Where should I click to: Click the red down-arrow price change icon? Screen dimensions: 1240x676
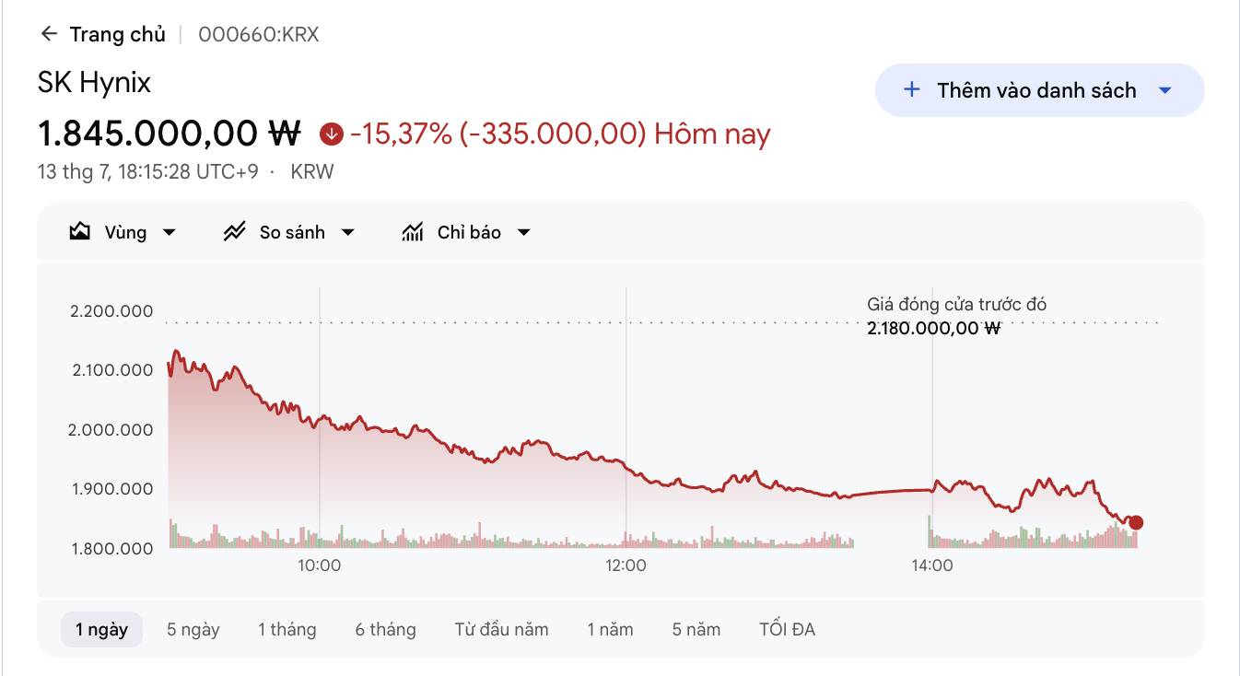[332, 134]
